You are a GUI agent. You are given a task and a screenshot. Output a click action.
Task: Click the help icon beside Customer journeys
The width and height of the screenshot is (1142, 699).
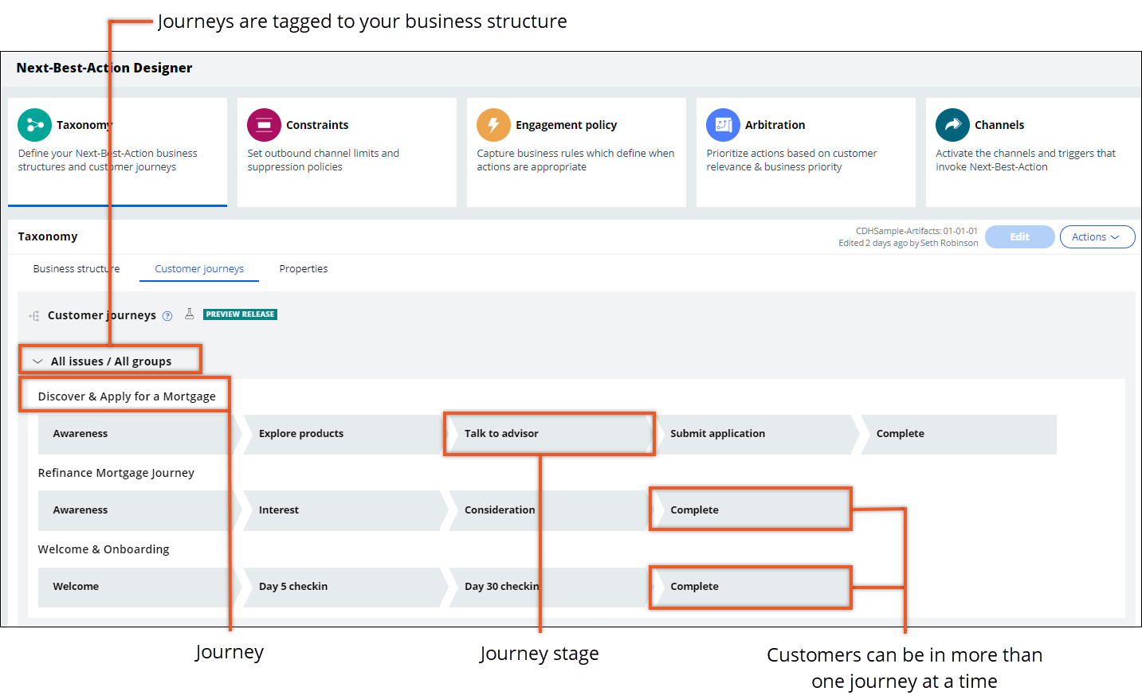pyautogui.click(x=167, y=316)
